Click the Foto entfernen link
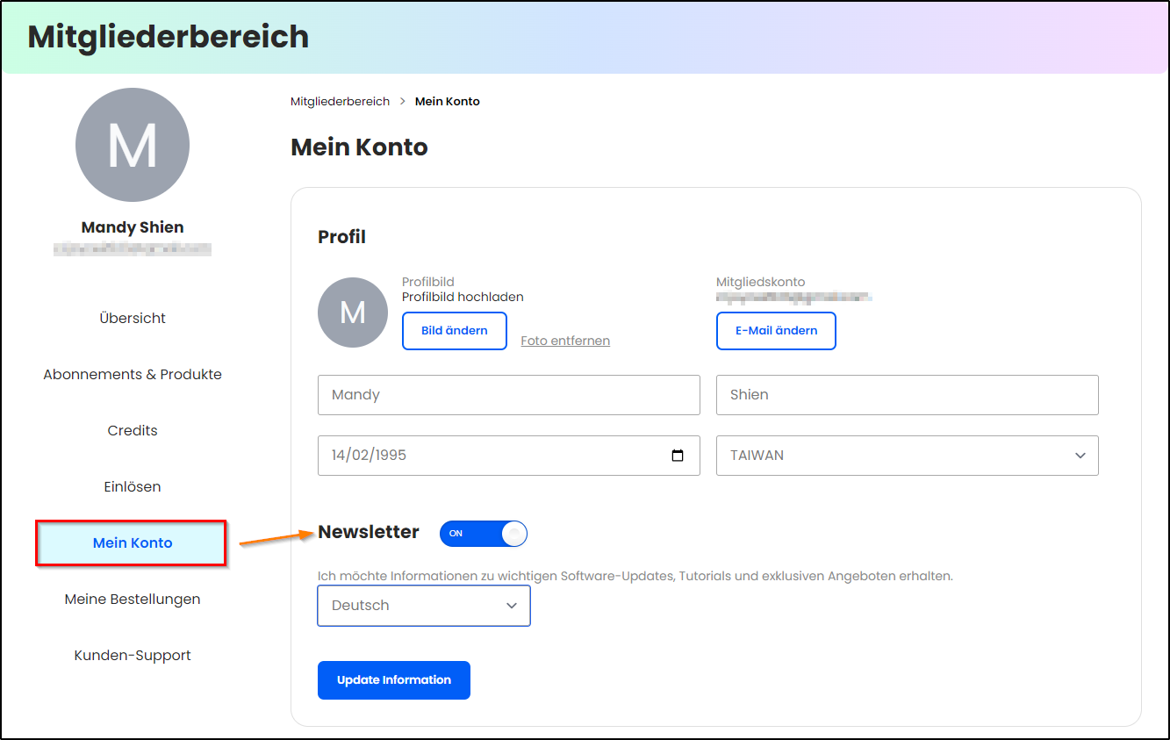The image size is (1170, 740). 565,341
